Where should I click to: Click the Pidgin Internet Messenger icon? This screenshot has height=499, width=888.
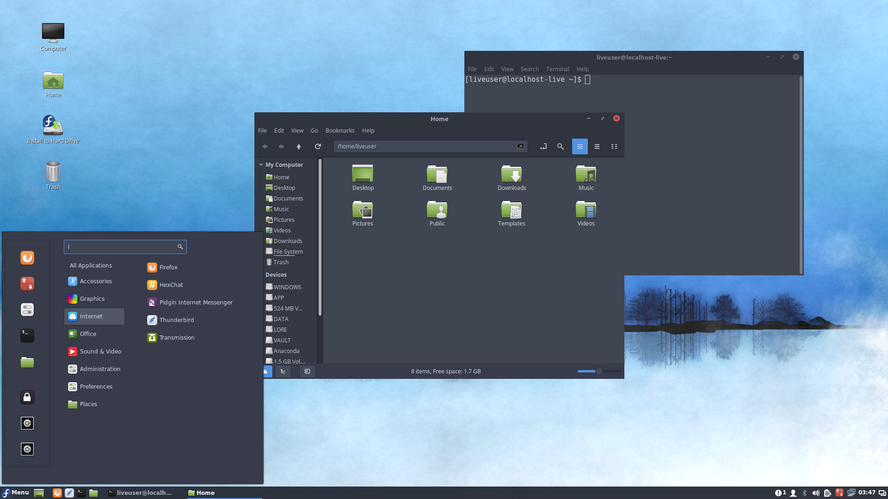152,302
